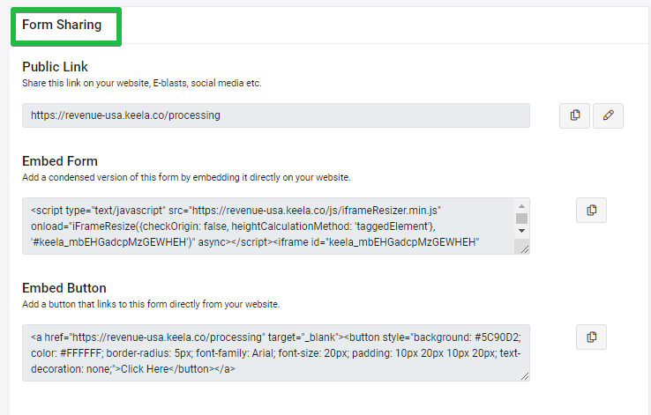This screenshot has width=651, height=415.
Task: Click inside the Embed Form code box
Action: tap(268, 226)
